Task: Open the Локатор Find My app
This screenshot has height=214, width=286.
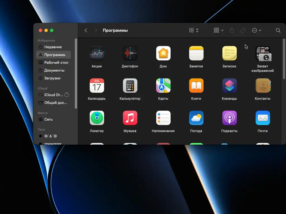Action: pyautogui.click(x=97, y=118)
